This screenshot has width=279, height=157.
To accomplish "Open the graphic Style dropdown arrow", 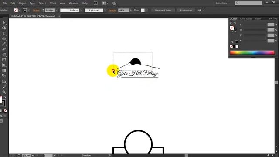I will (146, 10).
